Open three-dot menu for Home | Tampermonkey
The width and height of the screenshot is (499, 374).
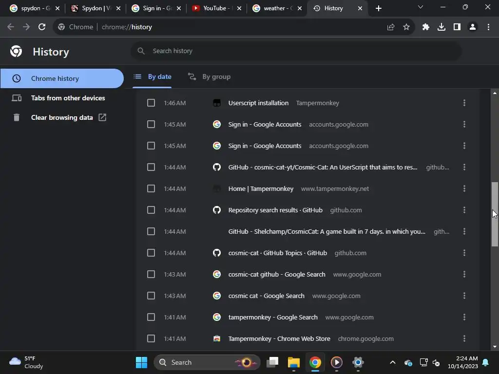click(x=464, y=188)
